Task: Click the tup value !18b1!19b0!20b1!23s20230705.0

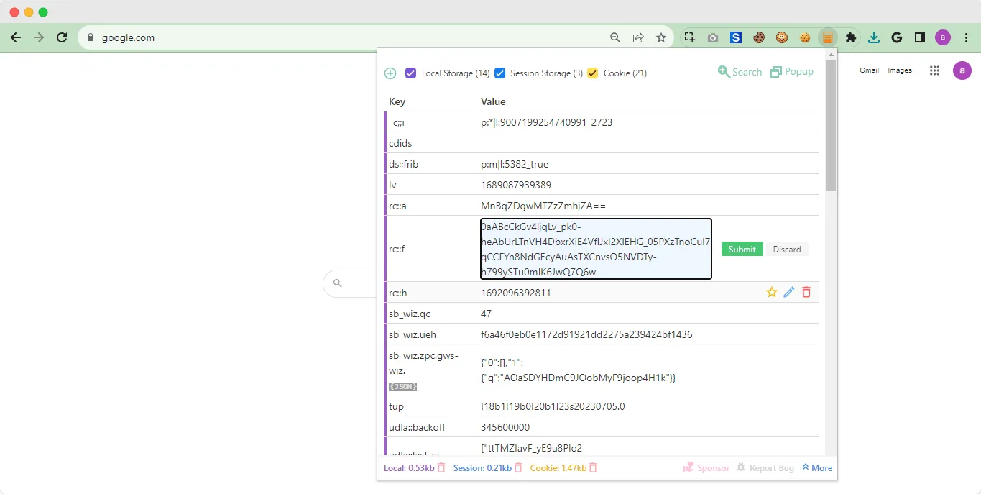Action: (x=553, y=406)
